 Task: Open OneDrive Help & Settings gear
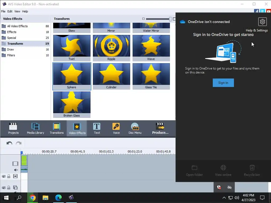[262, 22]
